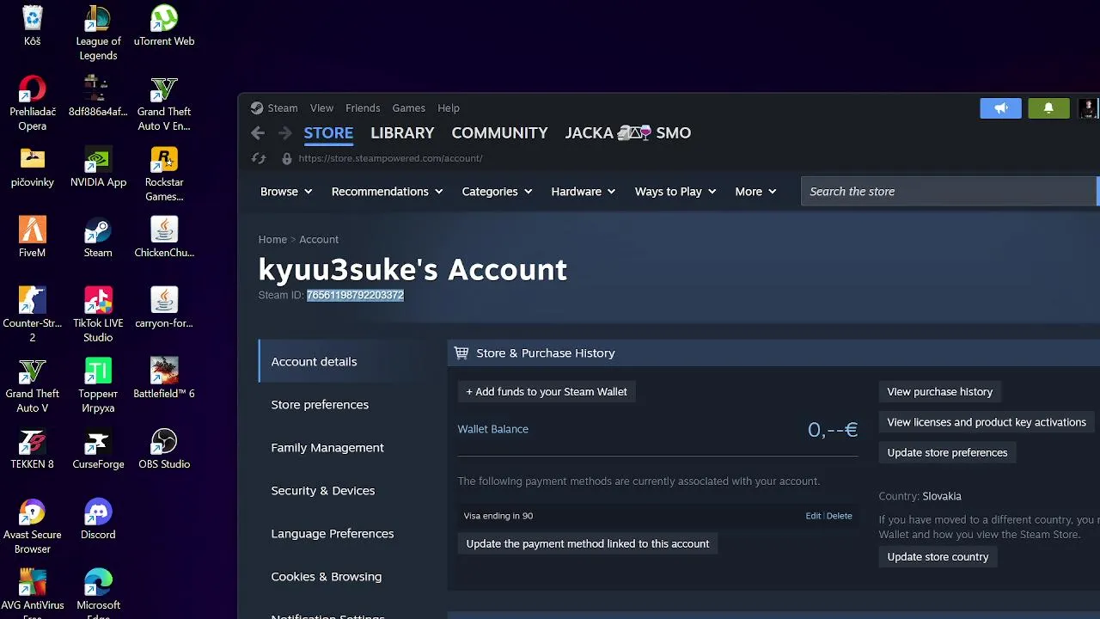
Task: Focus the Search the store field
Action: 950,192
